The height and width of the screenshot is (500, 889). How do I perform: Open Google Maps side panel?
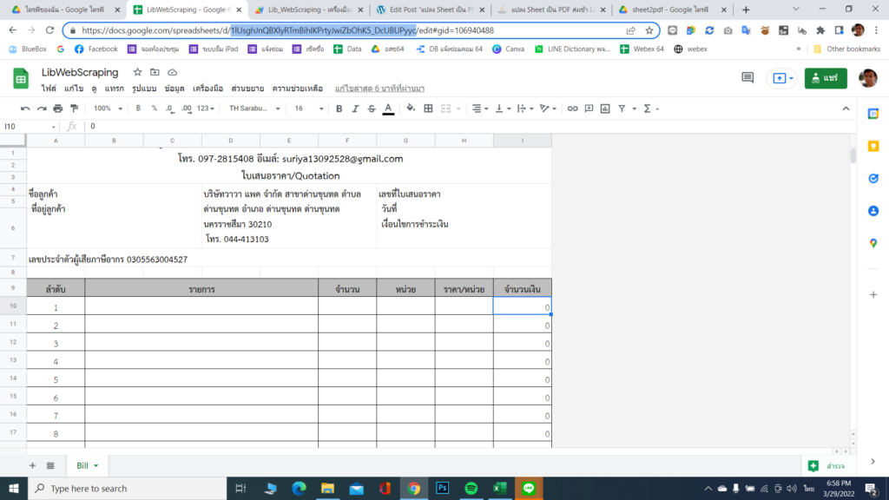pos(873,243)
